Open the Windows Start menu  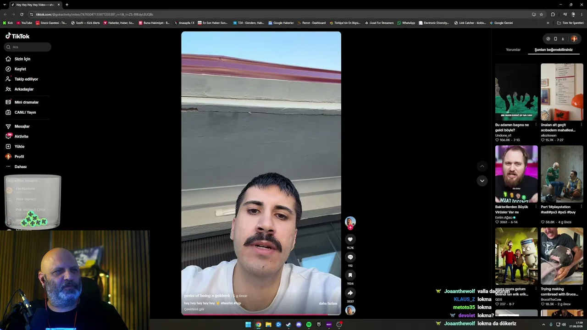(x=248, y=324)
